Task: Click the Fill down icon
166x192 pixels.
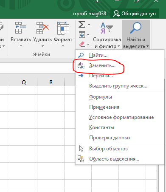Action: click(x=82, y=34)
